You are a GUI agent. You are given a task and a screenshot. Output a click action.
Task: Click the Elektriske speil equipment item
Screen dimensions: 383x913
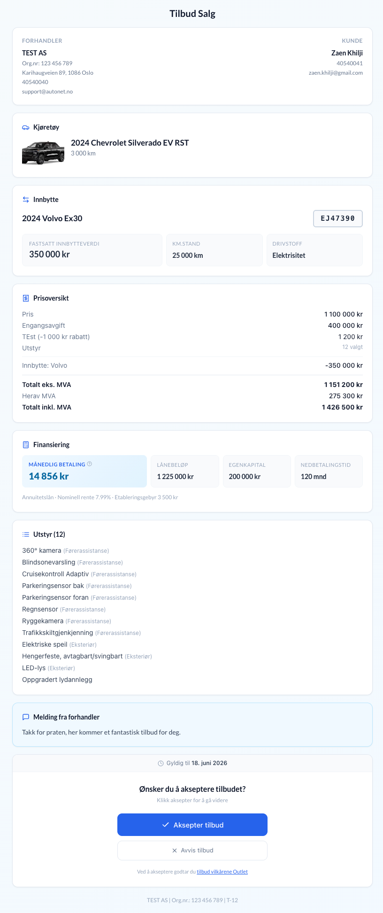click(x=59, y=644)
